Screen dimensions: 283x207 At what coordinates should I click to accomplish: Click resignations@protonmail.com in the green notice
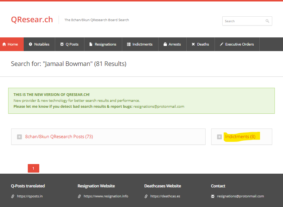159,107
